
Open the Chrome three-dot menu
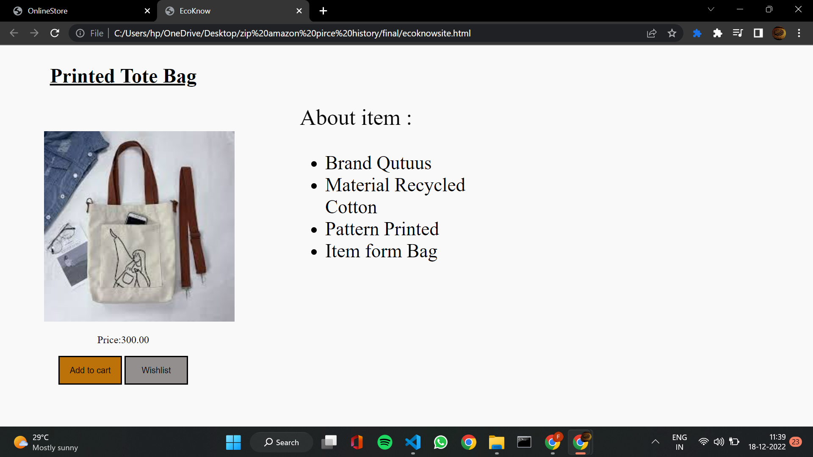click(x=799, y=33)
